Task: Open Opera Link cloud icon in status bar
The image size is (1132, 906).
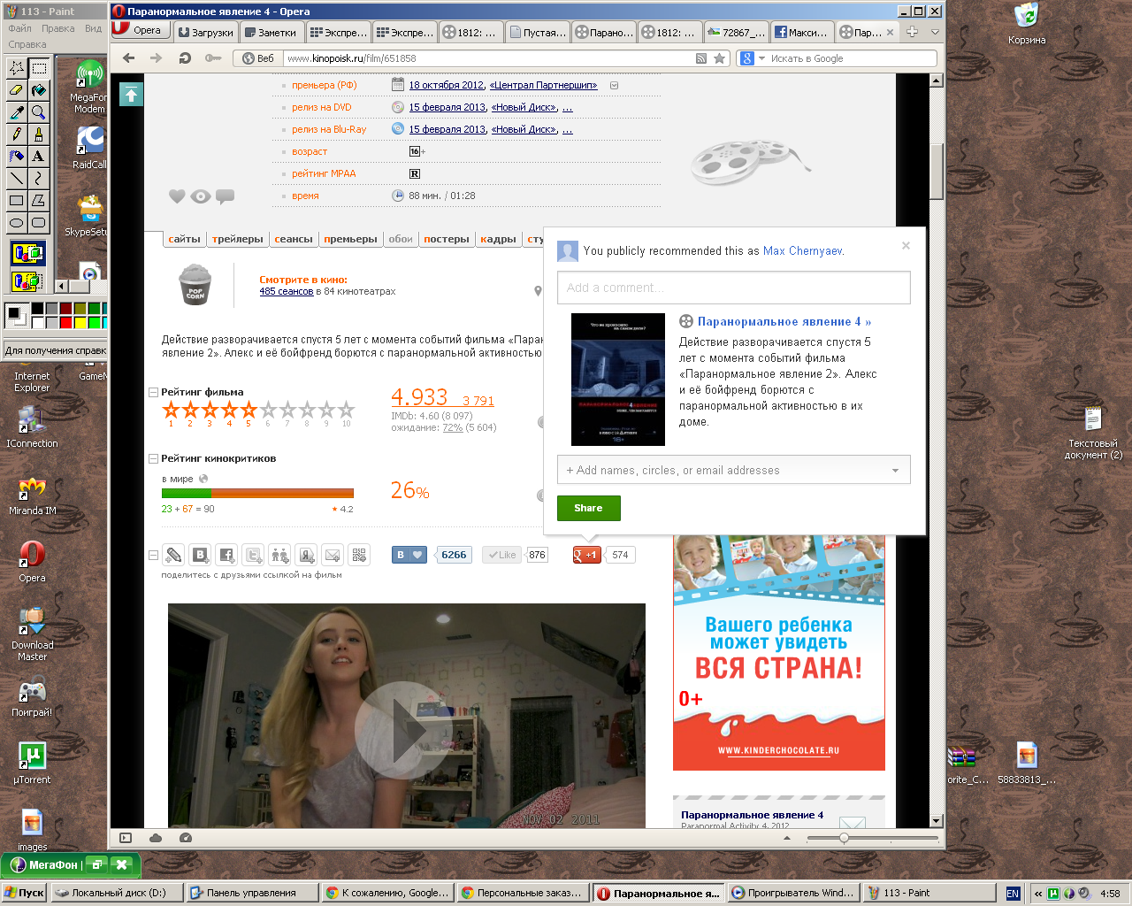Action: tap(156, 838)
